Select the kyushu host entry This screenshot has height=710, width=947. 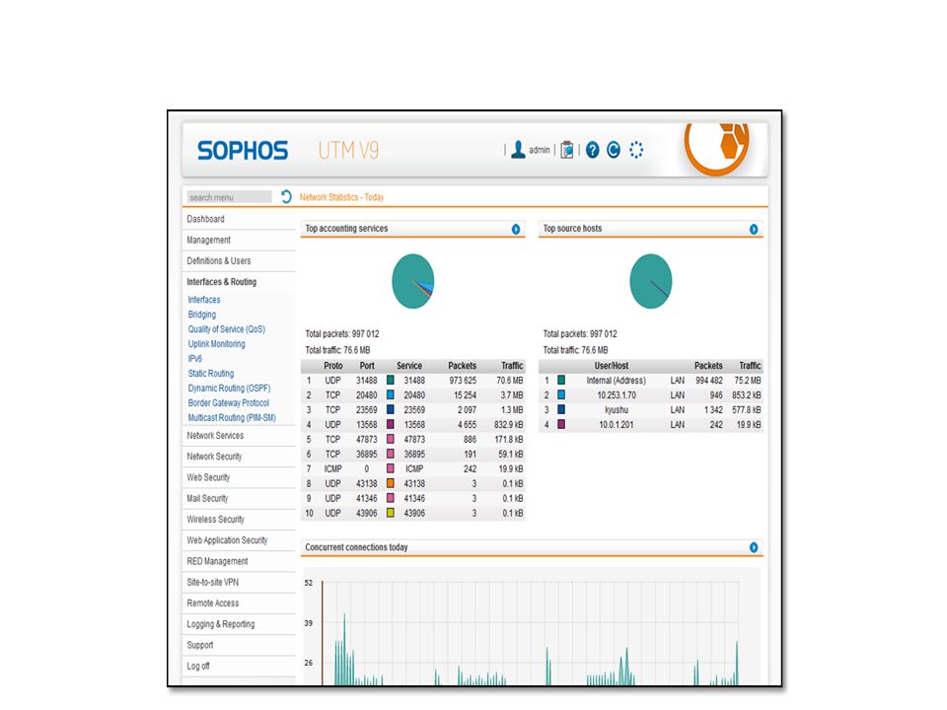pyautogui.click(x=616, y=410)
